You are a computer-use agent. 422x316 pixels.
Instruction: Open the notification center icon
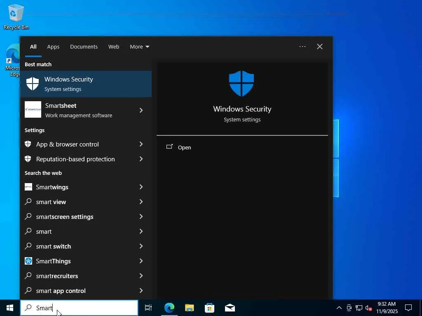pyautogui.click(x=408, y=308)
